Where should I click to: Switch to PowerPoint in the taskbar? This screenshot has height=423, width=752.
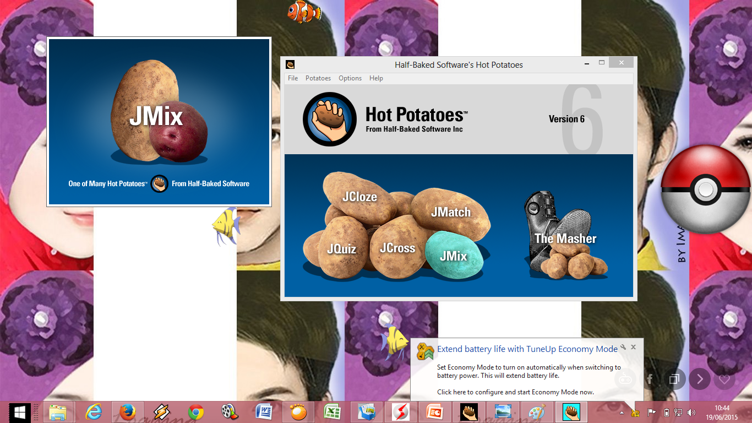[x=435, y=412]
